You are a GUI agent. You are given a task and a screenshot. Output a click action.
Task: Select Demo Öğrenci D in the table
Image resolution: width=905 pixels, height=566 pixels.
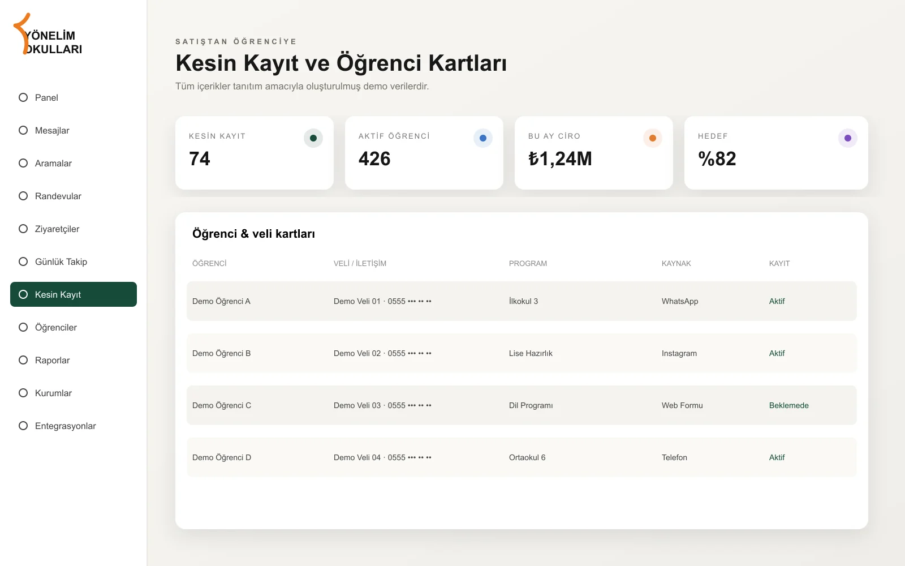click(222, 457)
